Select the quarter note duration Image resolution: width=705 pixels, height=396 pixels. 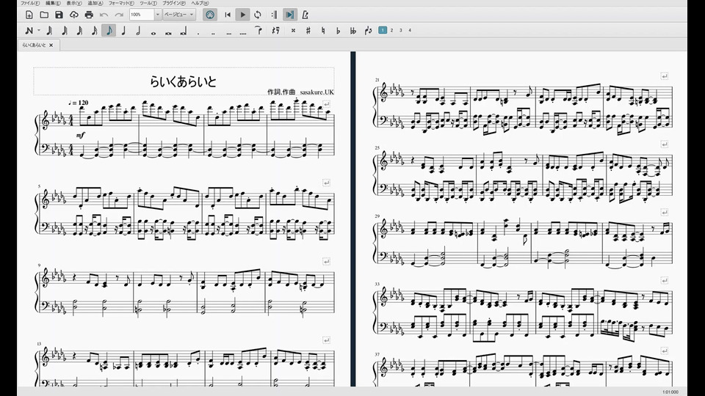tap(123, 31)
